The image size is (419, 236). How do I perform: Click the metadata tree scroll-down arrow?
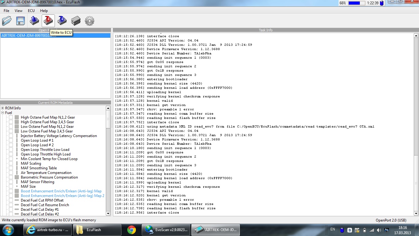click(108, 213)
